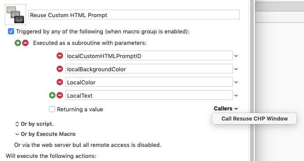Remove the LocalColor parameter
Screen dimensions: 304x161
(x=60, y=82)
